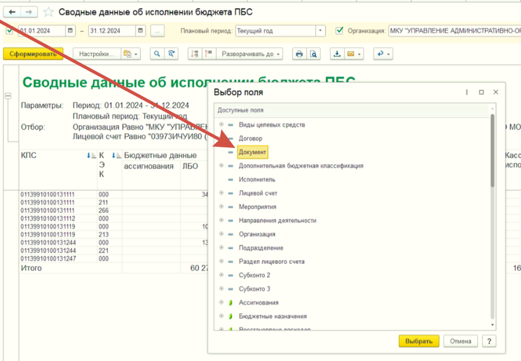Select the Договор field
The height and width of the screenshot is (361, 521).
251,138
